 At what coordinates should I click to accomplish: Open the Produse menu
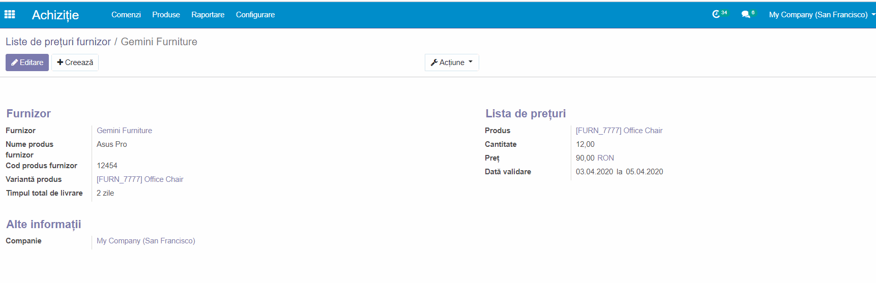click(x=166, y=15)
